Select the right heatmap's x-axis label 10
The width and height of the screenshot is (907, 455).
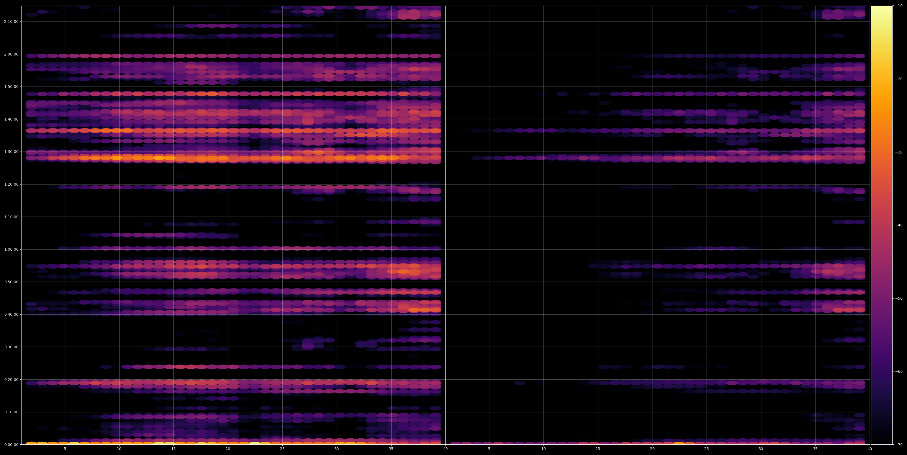click(x=543, y=449)
